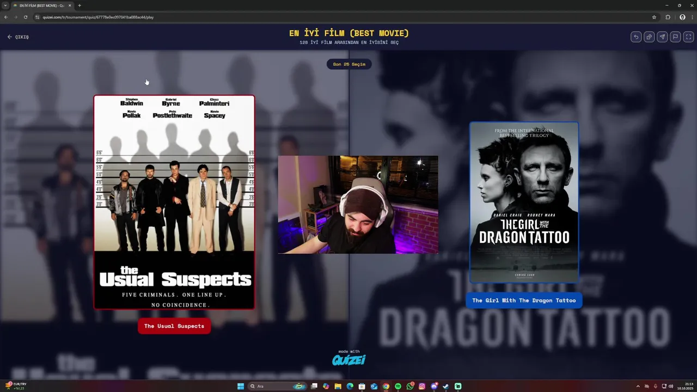Open the network tray icon
The width and height of the screenshot is (697, 392).
tap(664, 387)
